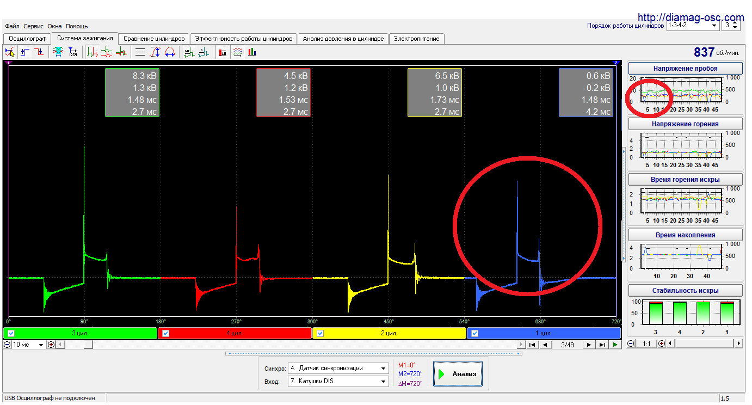Go to previous frame arrow
Screen dimensions: 752x405
click(545, 345)
